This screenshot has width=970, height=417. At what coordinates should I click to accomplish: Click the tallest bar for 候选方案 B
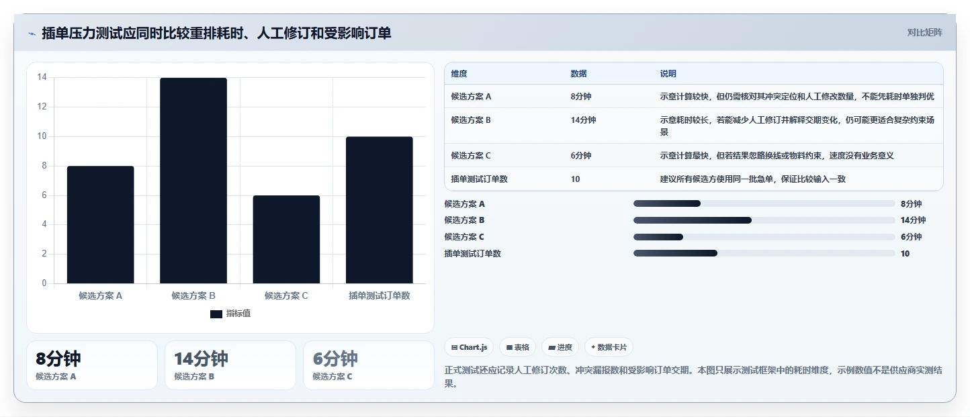coord(193,181)
